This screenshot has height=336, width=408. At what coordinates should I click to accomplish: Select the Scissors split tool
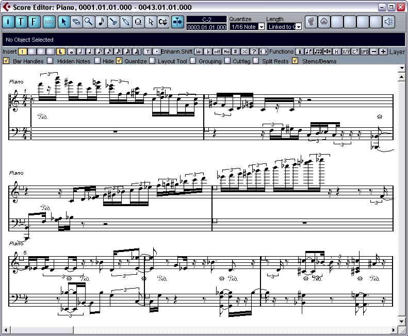113,22
